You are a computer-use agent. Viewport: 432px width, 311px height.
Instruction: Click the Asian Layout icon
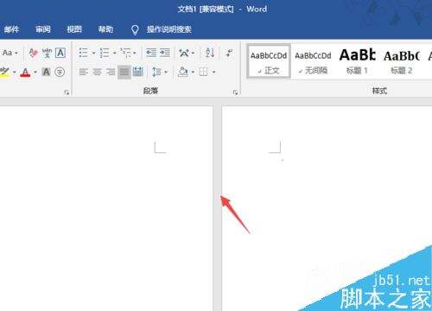pyautogui.click(x=184, y=53)
